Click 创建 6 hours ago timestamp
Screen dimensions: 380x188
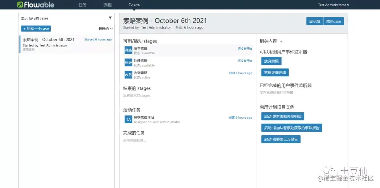coord(240,117)
